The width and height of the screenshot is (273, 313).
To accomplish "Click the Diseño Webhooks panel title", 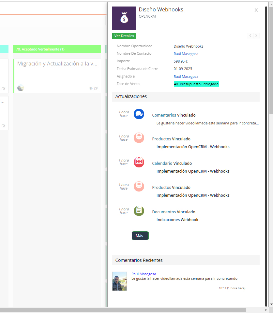I will (161, 9).
